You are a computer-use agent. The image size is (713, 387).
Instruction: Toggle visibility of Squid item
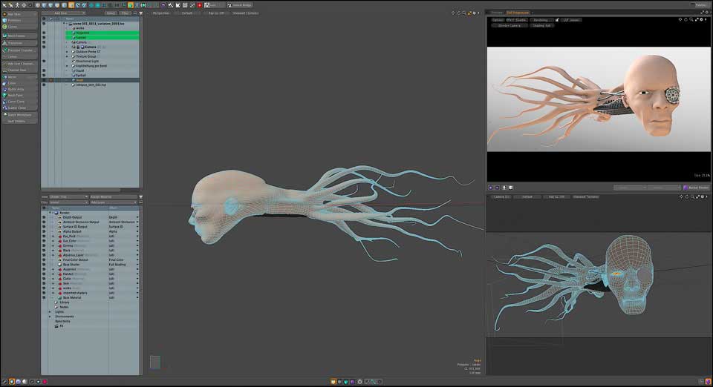[44, 70]
